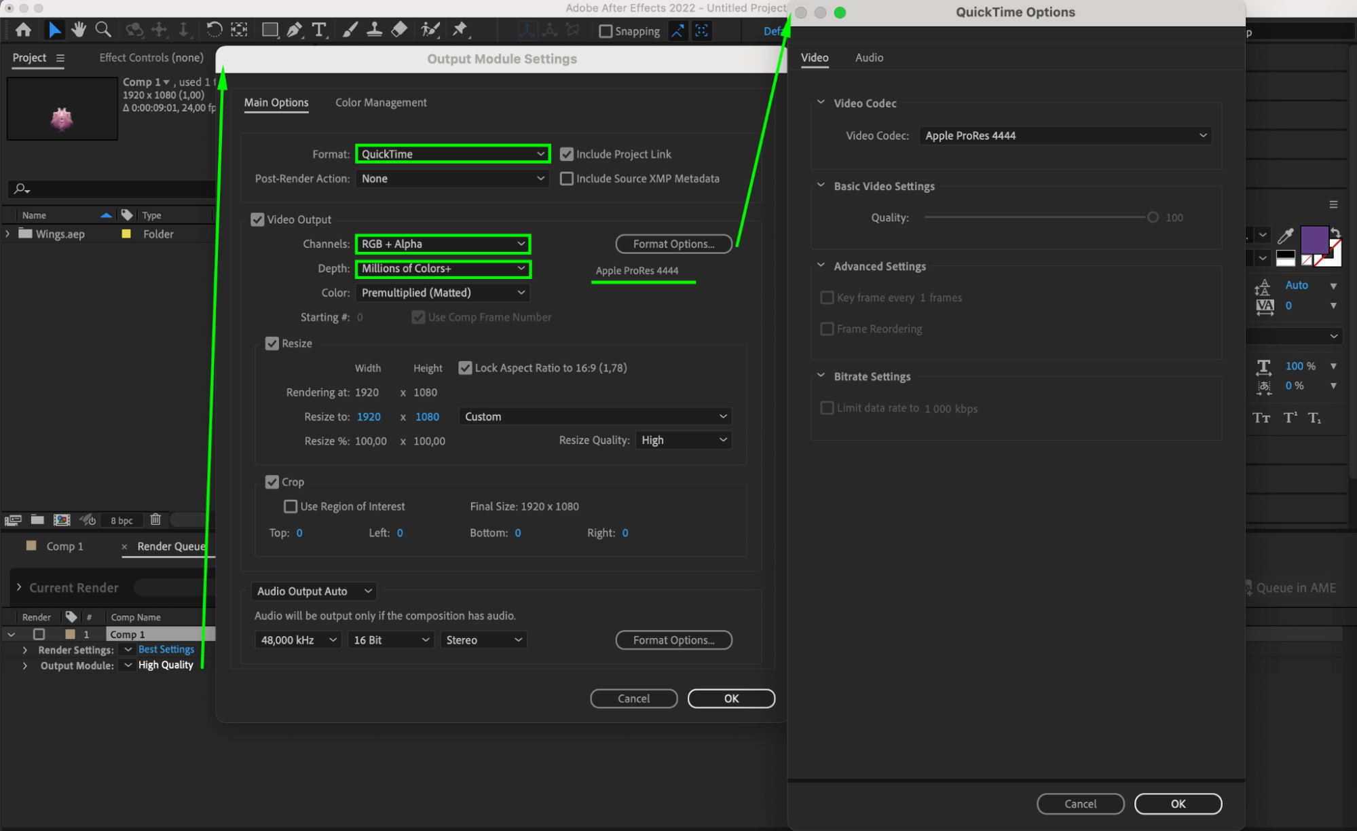
Task: Enable Include Source XMP Metadata
Action: point(566,179)
